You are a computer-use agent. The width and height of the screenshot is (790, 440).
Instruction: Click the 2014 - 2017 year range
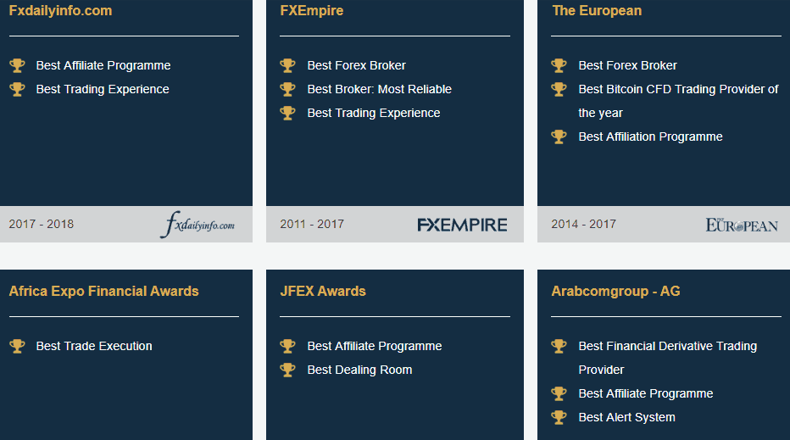(583, 225)
